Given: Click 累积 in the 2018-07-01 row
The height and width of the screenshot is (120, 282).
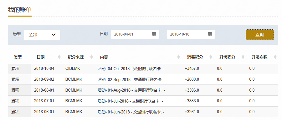Looking at the screenshot, I should point(15,101).
